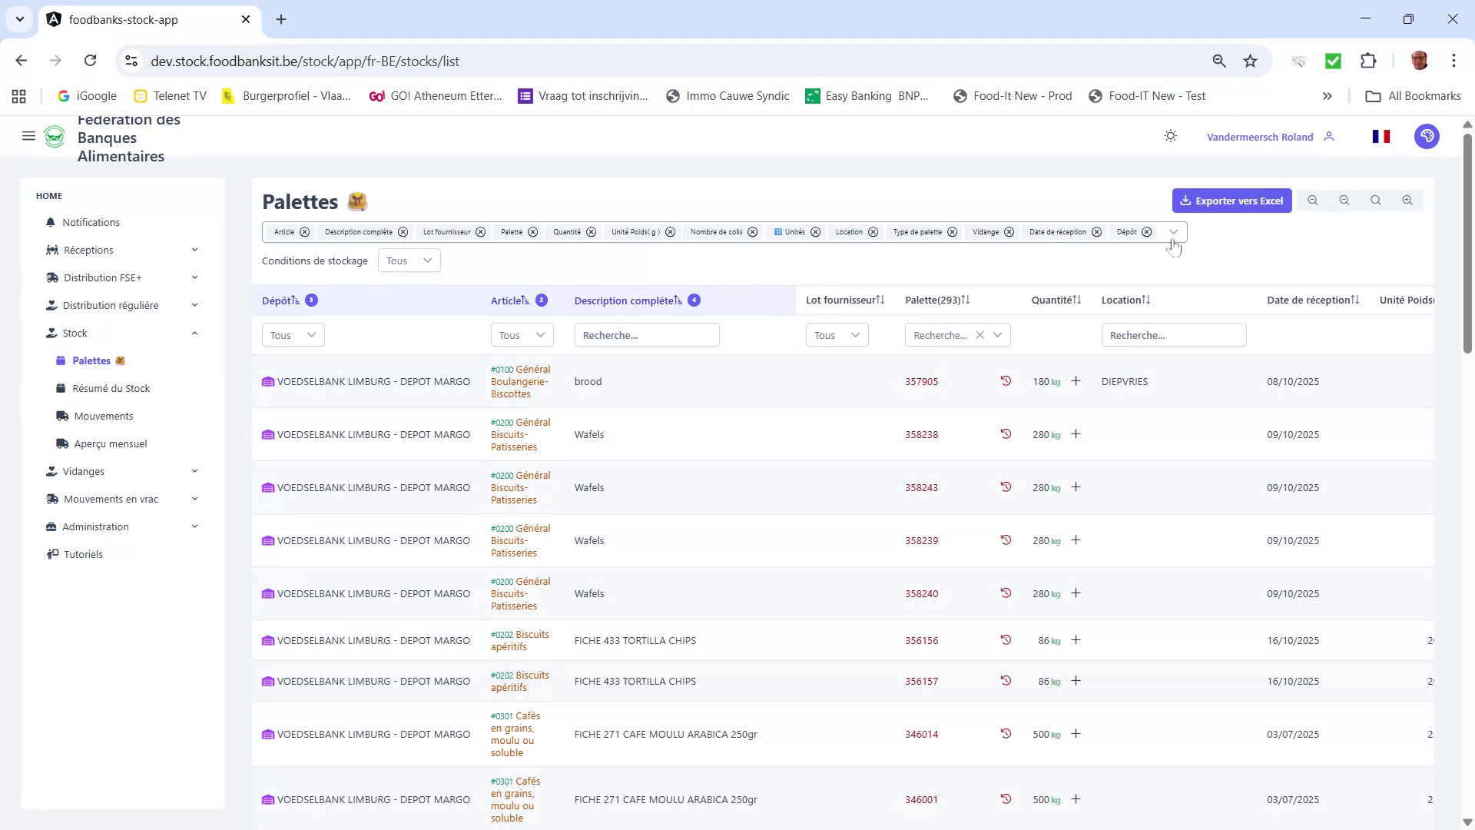Screen dimensions: 1475x830
Task: Expand the Administration sidebar section
Action: coord(95,526)
